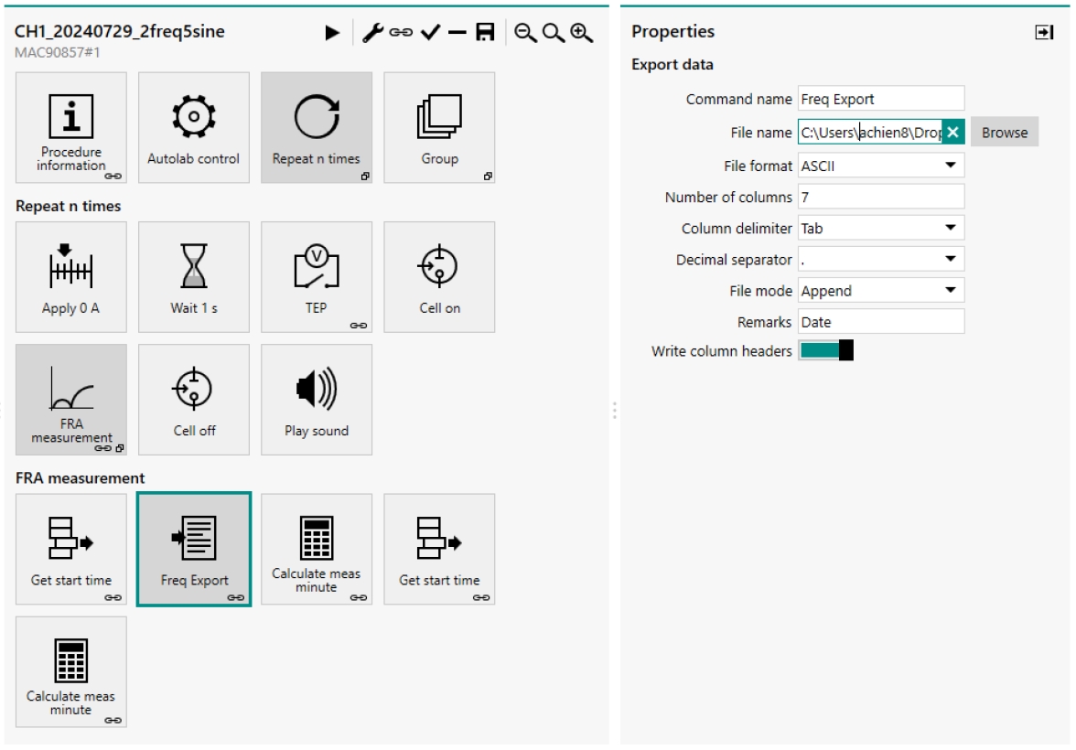The image size is (1076, 750).
Task: Click the Browse button
Action: click(1005, 133)
